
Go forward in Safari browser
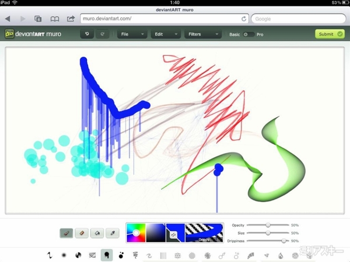[x=23, y=19]
